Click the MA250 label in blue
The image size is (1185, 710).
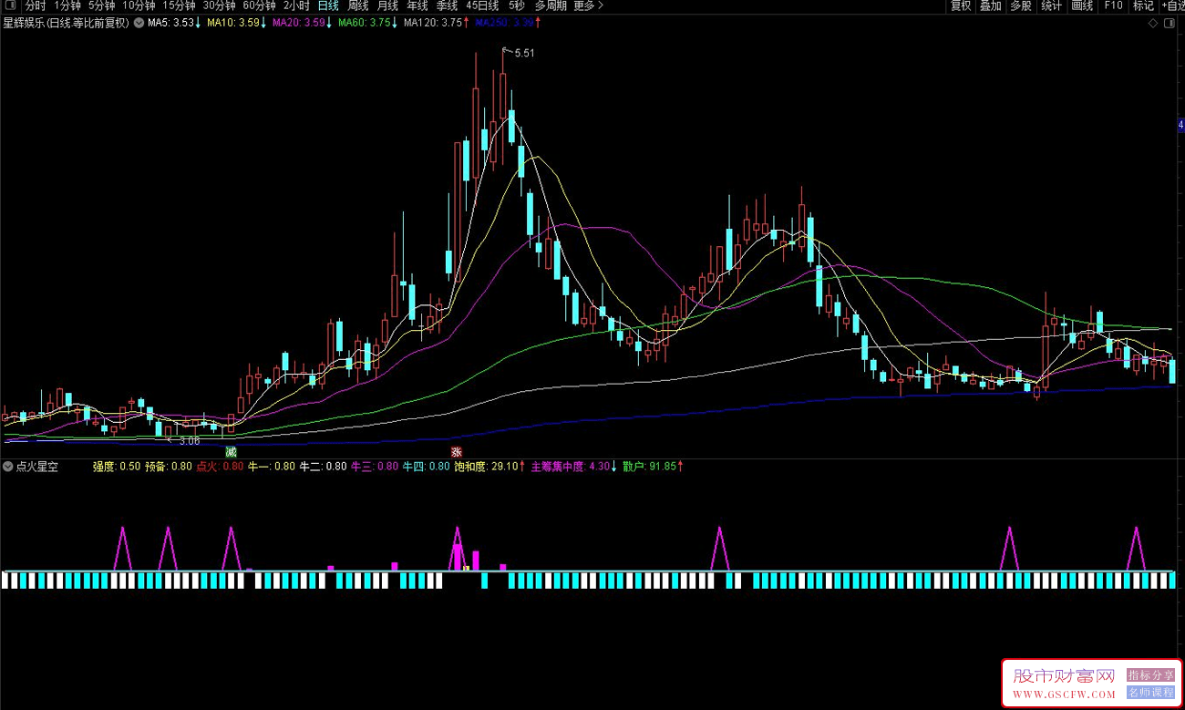click(505, 24)
